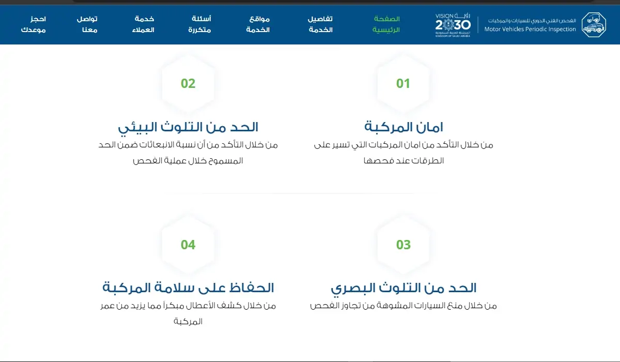Click the hexagon badge numbered 01
Viewport: 620px width, 362px height.
[x=403, y=84]
